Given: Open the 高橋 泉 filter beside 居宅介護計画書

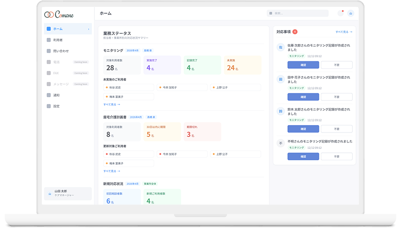Looking at the screenshot, I should click(151, 117).
